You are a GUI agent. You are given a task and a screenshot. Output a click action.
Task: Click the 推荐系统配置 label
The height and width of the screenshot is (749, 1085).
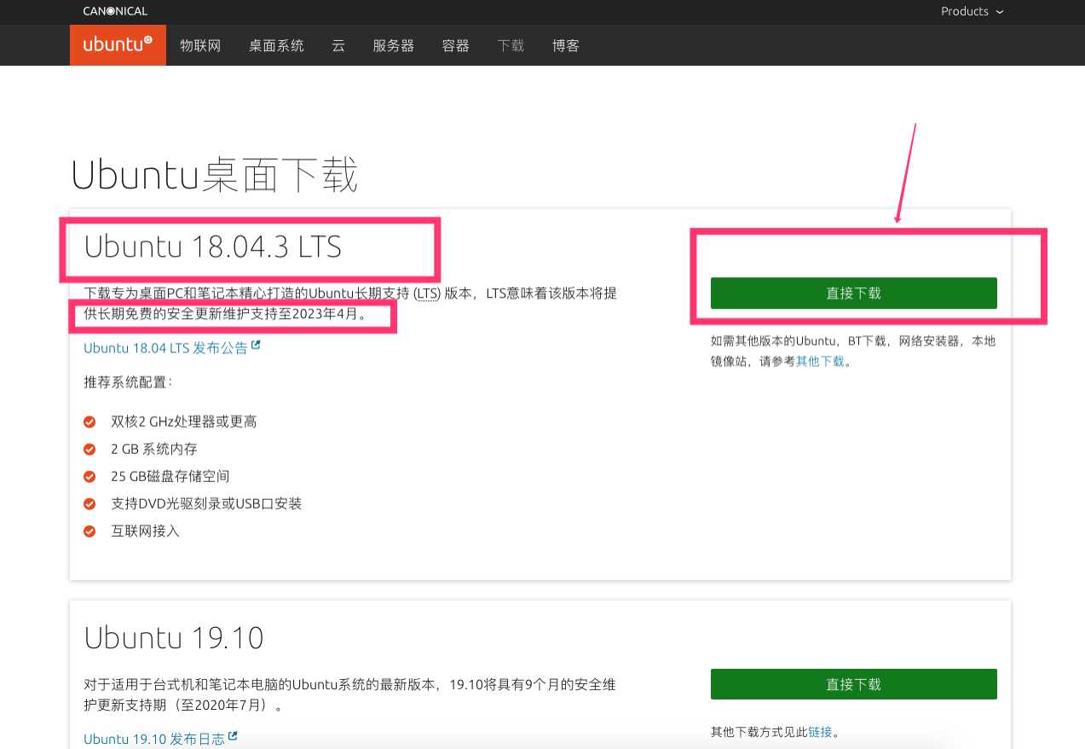128,381
